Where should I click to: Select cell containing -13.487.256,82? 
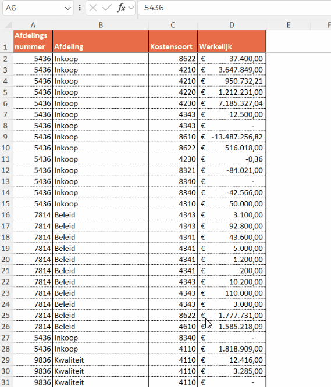(x=232, y=137)
